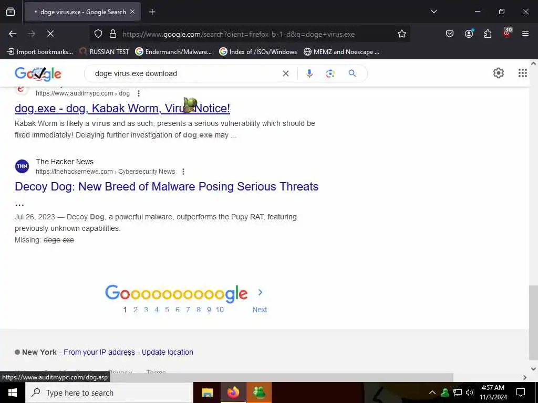Save page to Pocket

(450, 34)
